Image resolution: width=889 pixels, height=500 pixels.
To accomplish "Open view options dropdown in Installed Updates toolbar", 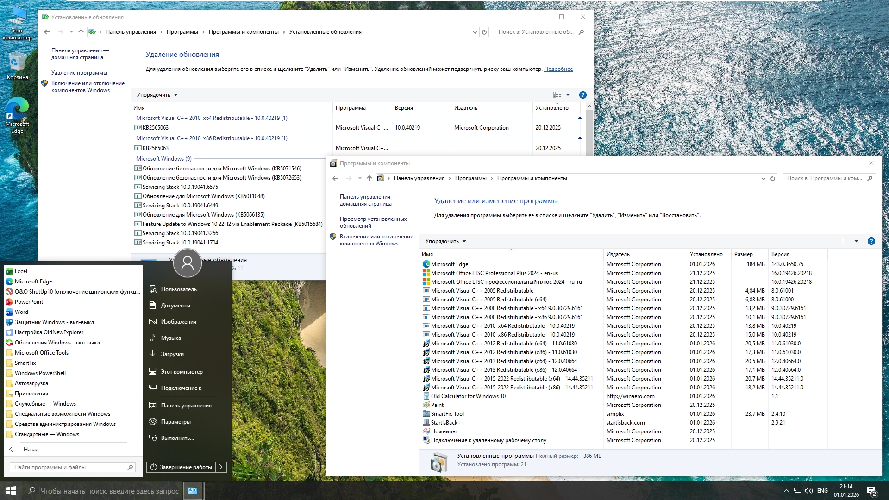I will tap(568, 95).
